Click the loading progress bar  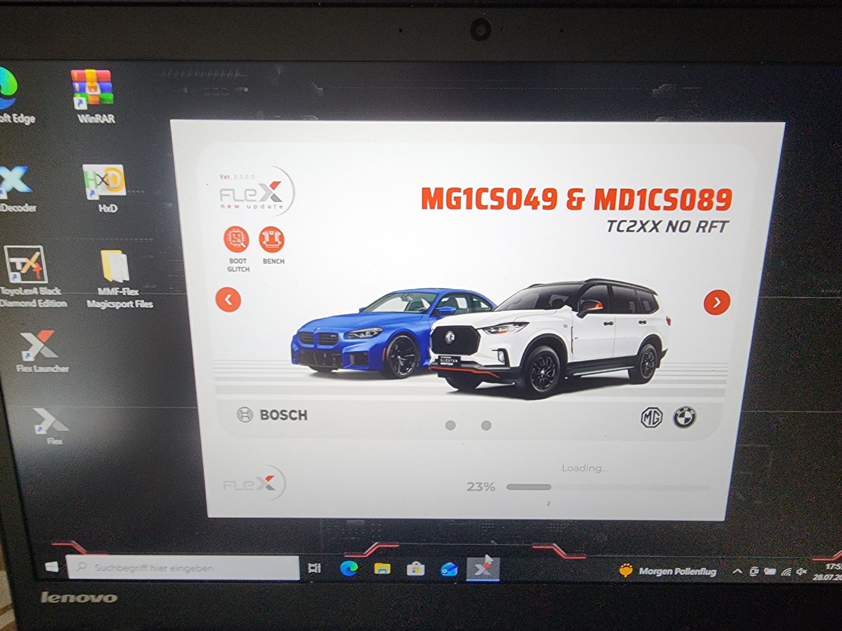(608, 487)
